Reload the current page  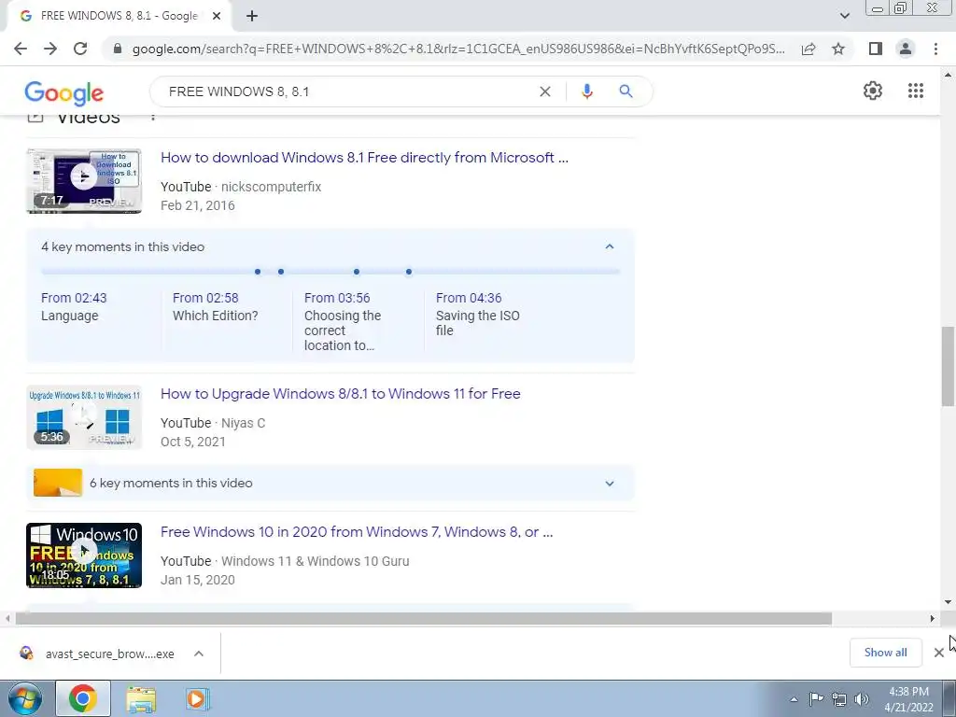80,49
